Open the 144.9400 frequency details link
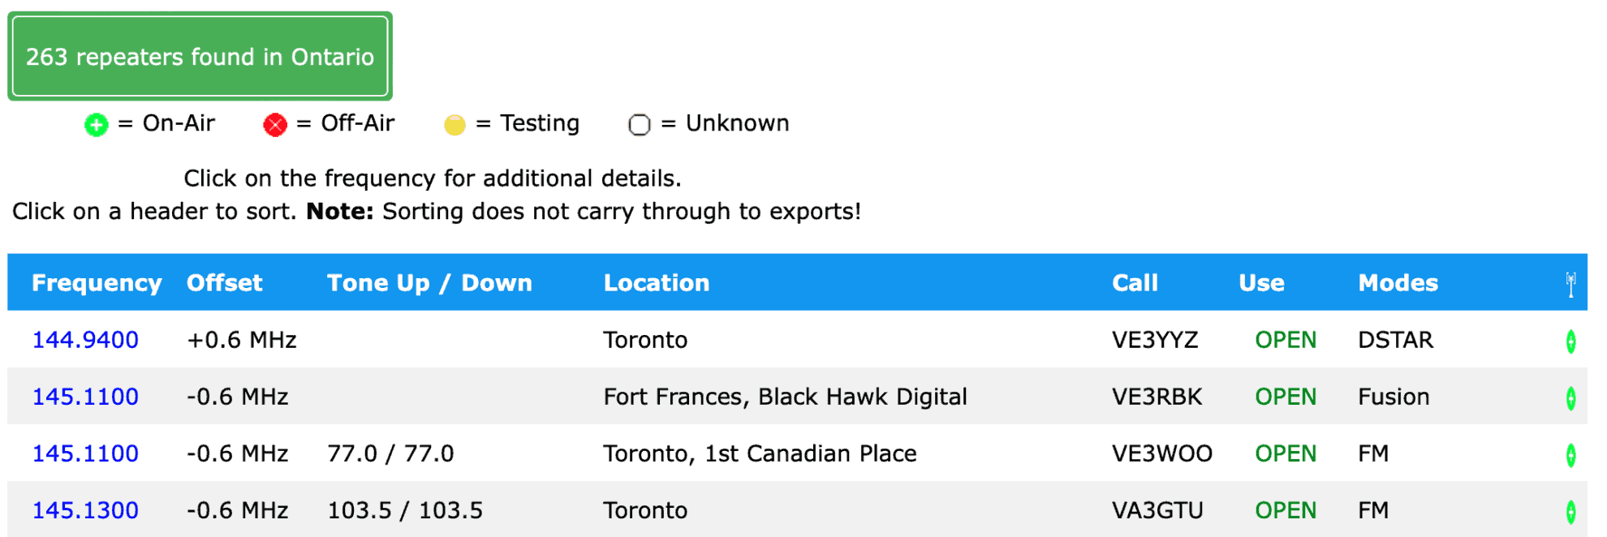 tap(85, 340)
